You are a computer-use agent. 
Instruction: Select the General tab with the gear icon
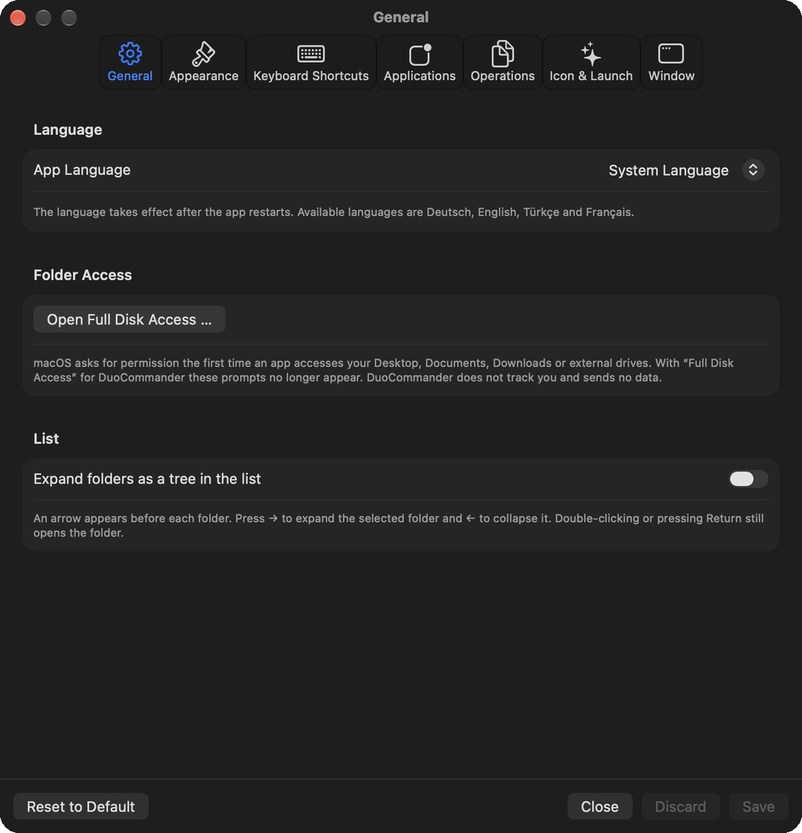click(x=130, y=62)
